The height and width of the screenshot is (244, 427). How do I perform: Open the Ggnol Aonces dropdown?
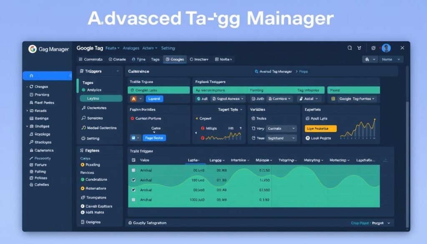tap(228, 99)
